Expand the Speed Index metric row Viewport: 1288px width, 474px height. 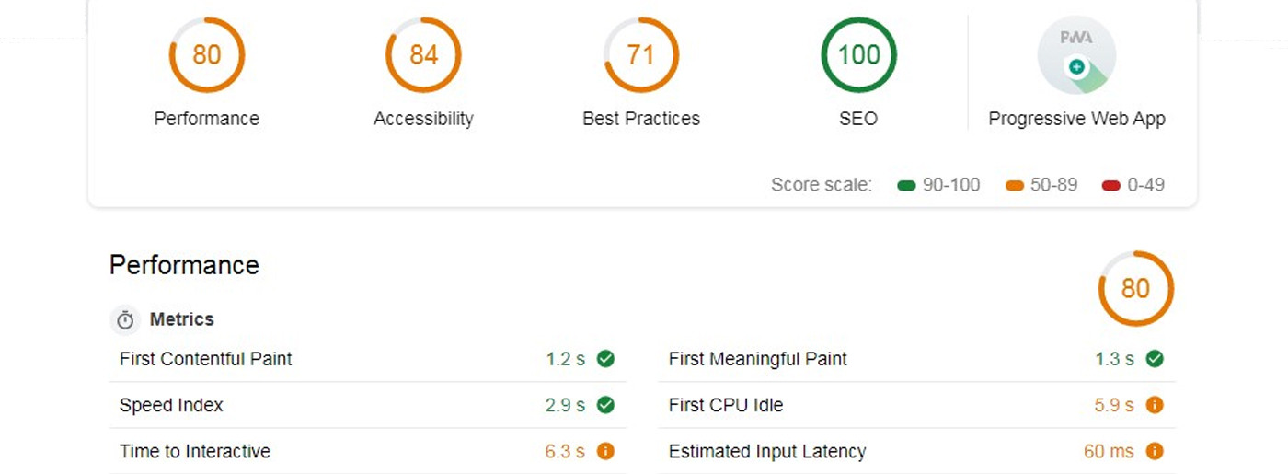point(367,406)
